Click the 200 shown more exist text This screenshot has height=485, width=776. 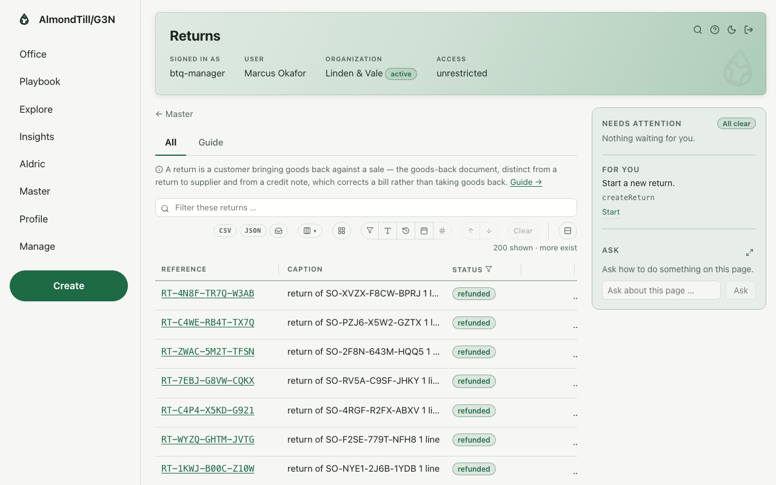point(535,248)
